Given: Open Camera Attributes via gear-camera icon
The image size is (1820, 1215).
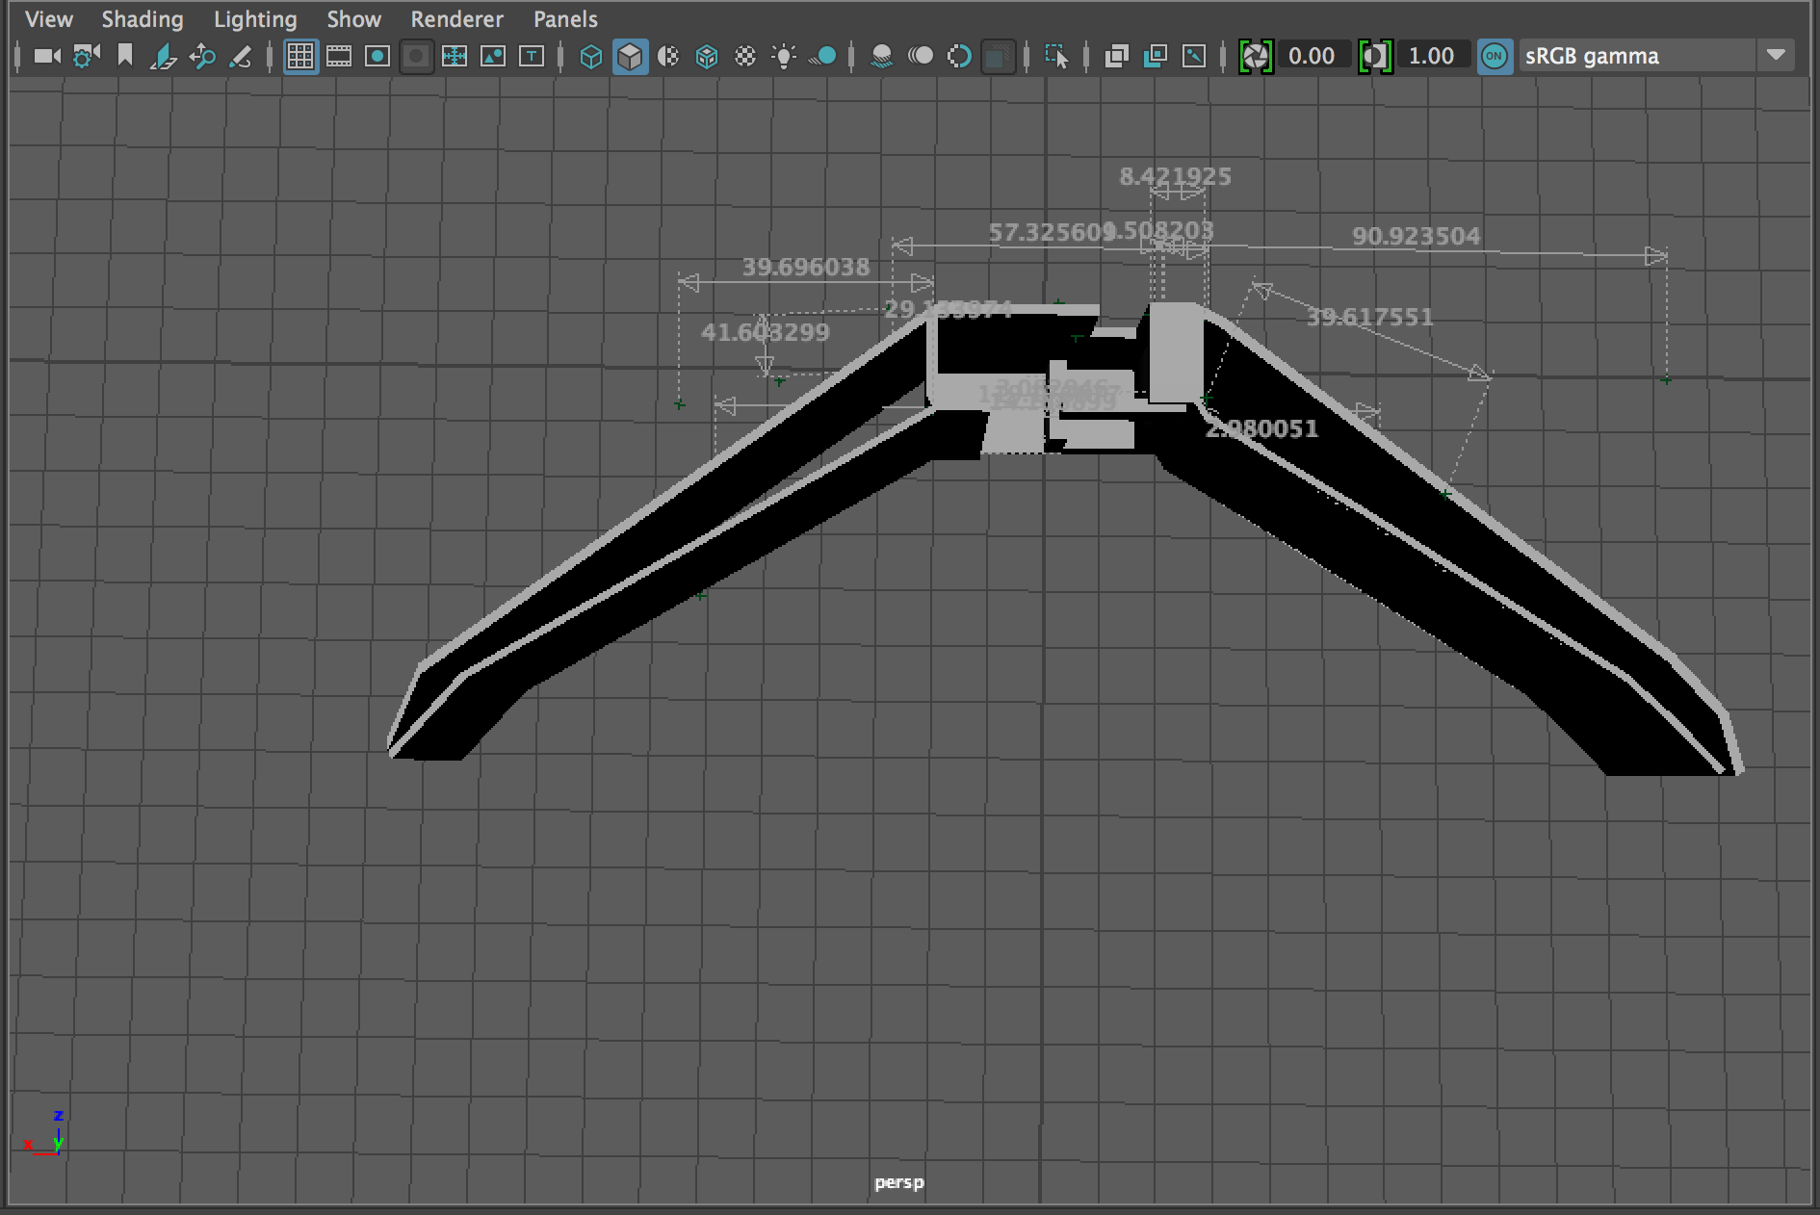Looking at the screenshot, I should [x=87, y=57].
